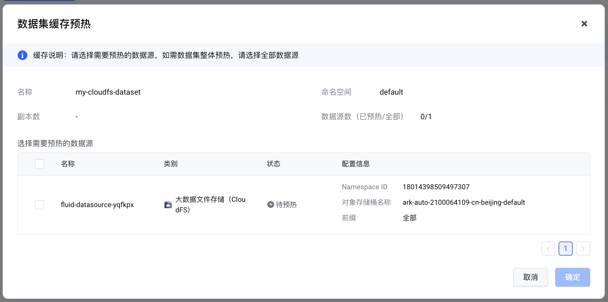The height and width of the screenshot is (302, 608).
Task: Click the 取消 button
Action: coord(531,277)
